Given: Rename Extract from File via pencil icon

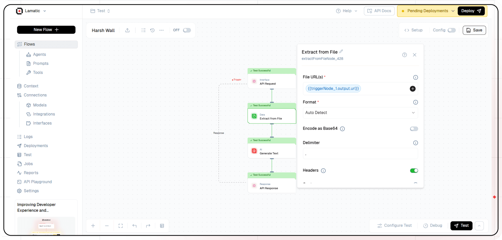Looking at the screenshot, I should pos(341,51).
